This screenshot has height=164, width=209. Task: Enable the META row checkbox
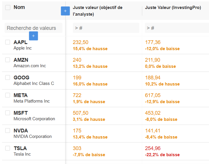pyautogui.click(x=8, y=95)
